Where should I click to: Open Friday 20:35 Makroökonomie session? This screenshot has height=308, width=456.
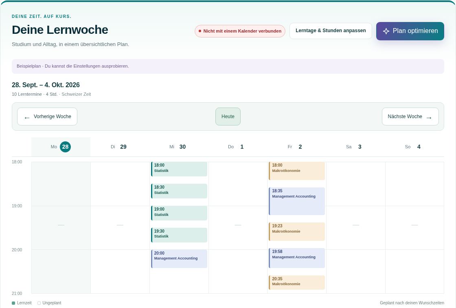(x=297, y=282)
